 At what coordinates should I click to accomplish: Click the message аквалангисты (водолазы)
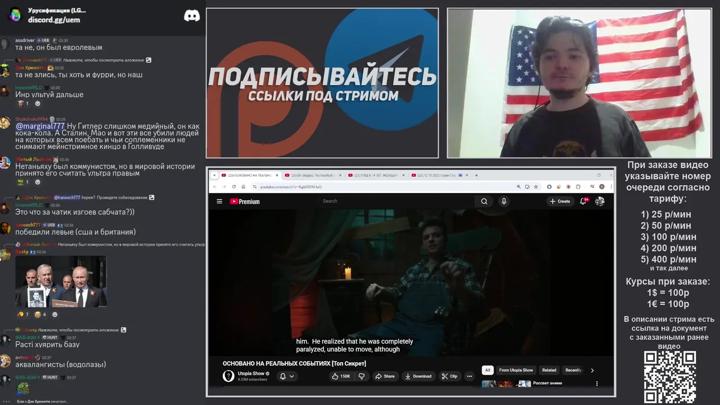point(61,364)
